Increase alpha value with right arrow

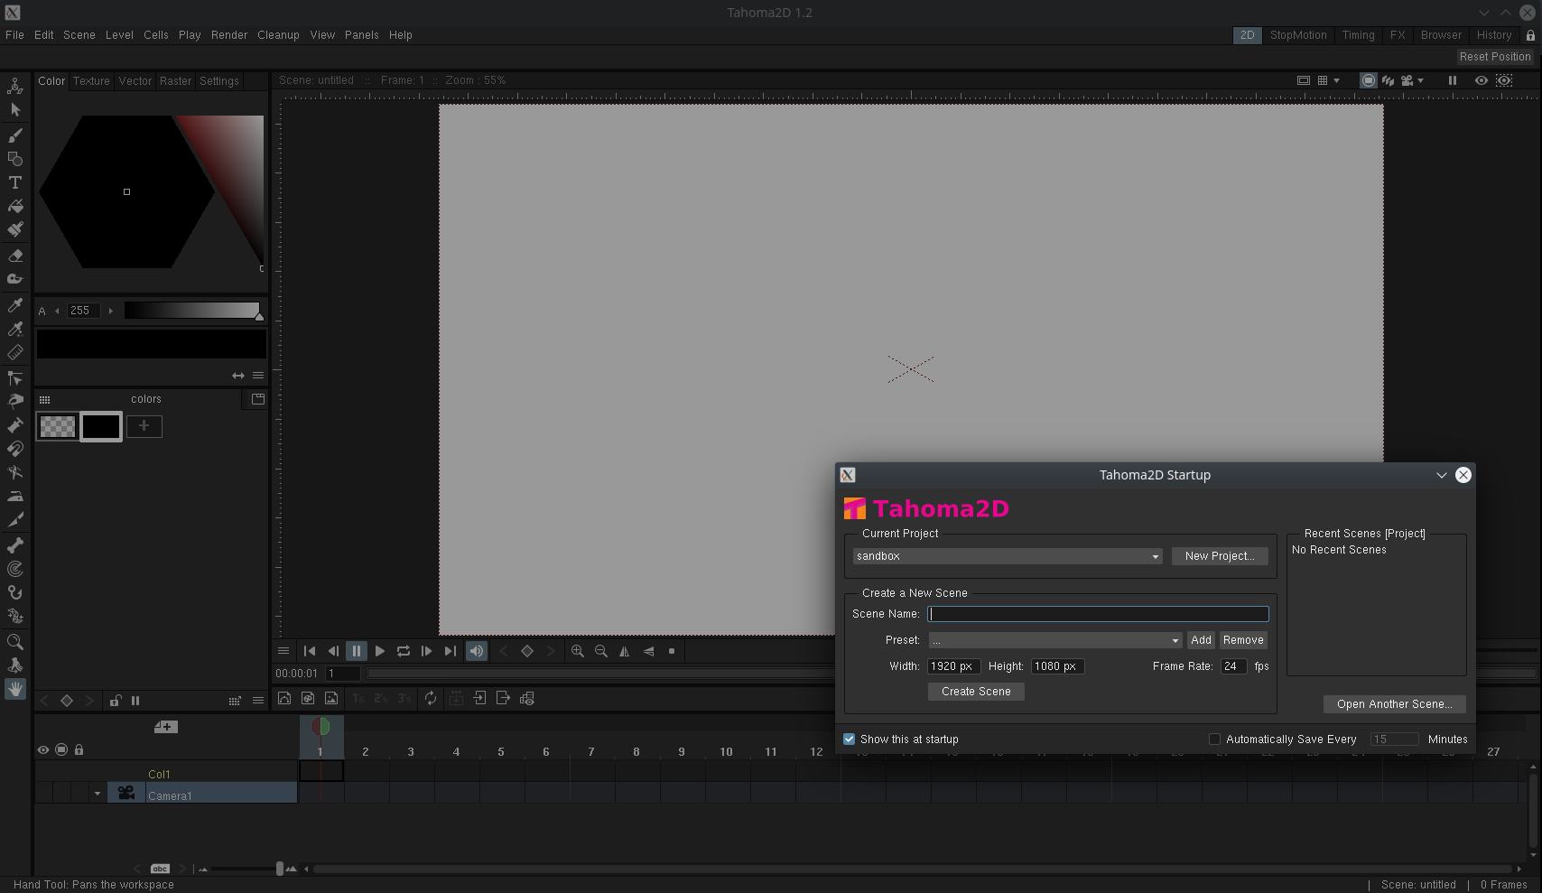point(111,311)
